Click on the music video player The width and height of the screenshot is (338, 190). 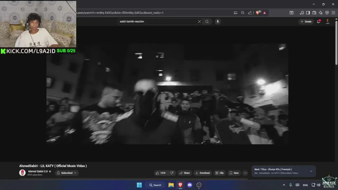(x=167, y=94)
